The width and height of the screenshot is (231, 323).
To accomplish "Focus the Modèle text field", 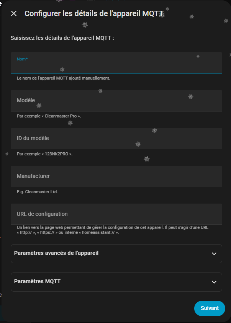I will [x=116, y=100].
